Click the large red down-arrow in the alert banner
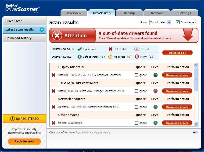Viewport: 204px width, 152px height. point(188,35)
